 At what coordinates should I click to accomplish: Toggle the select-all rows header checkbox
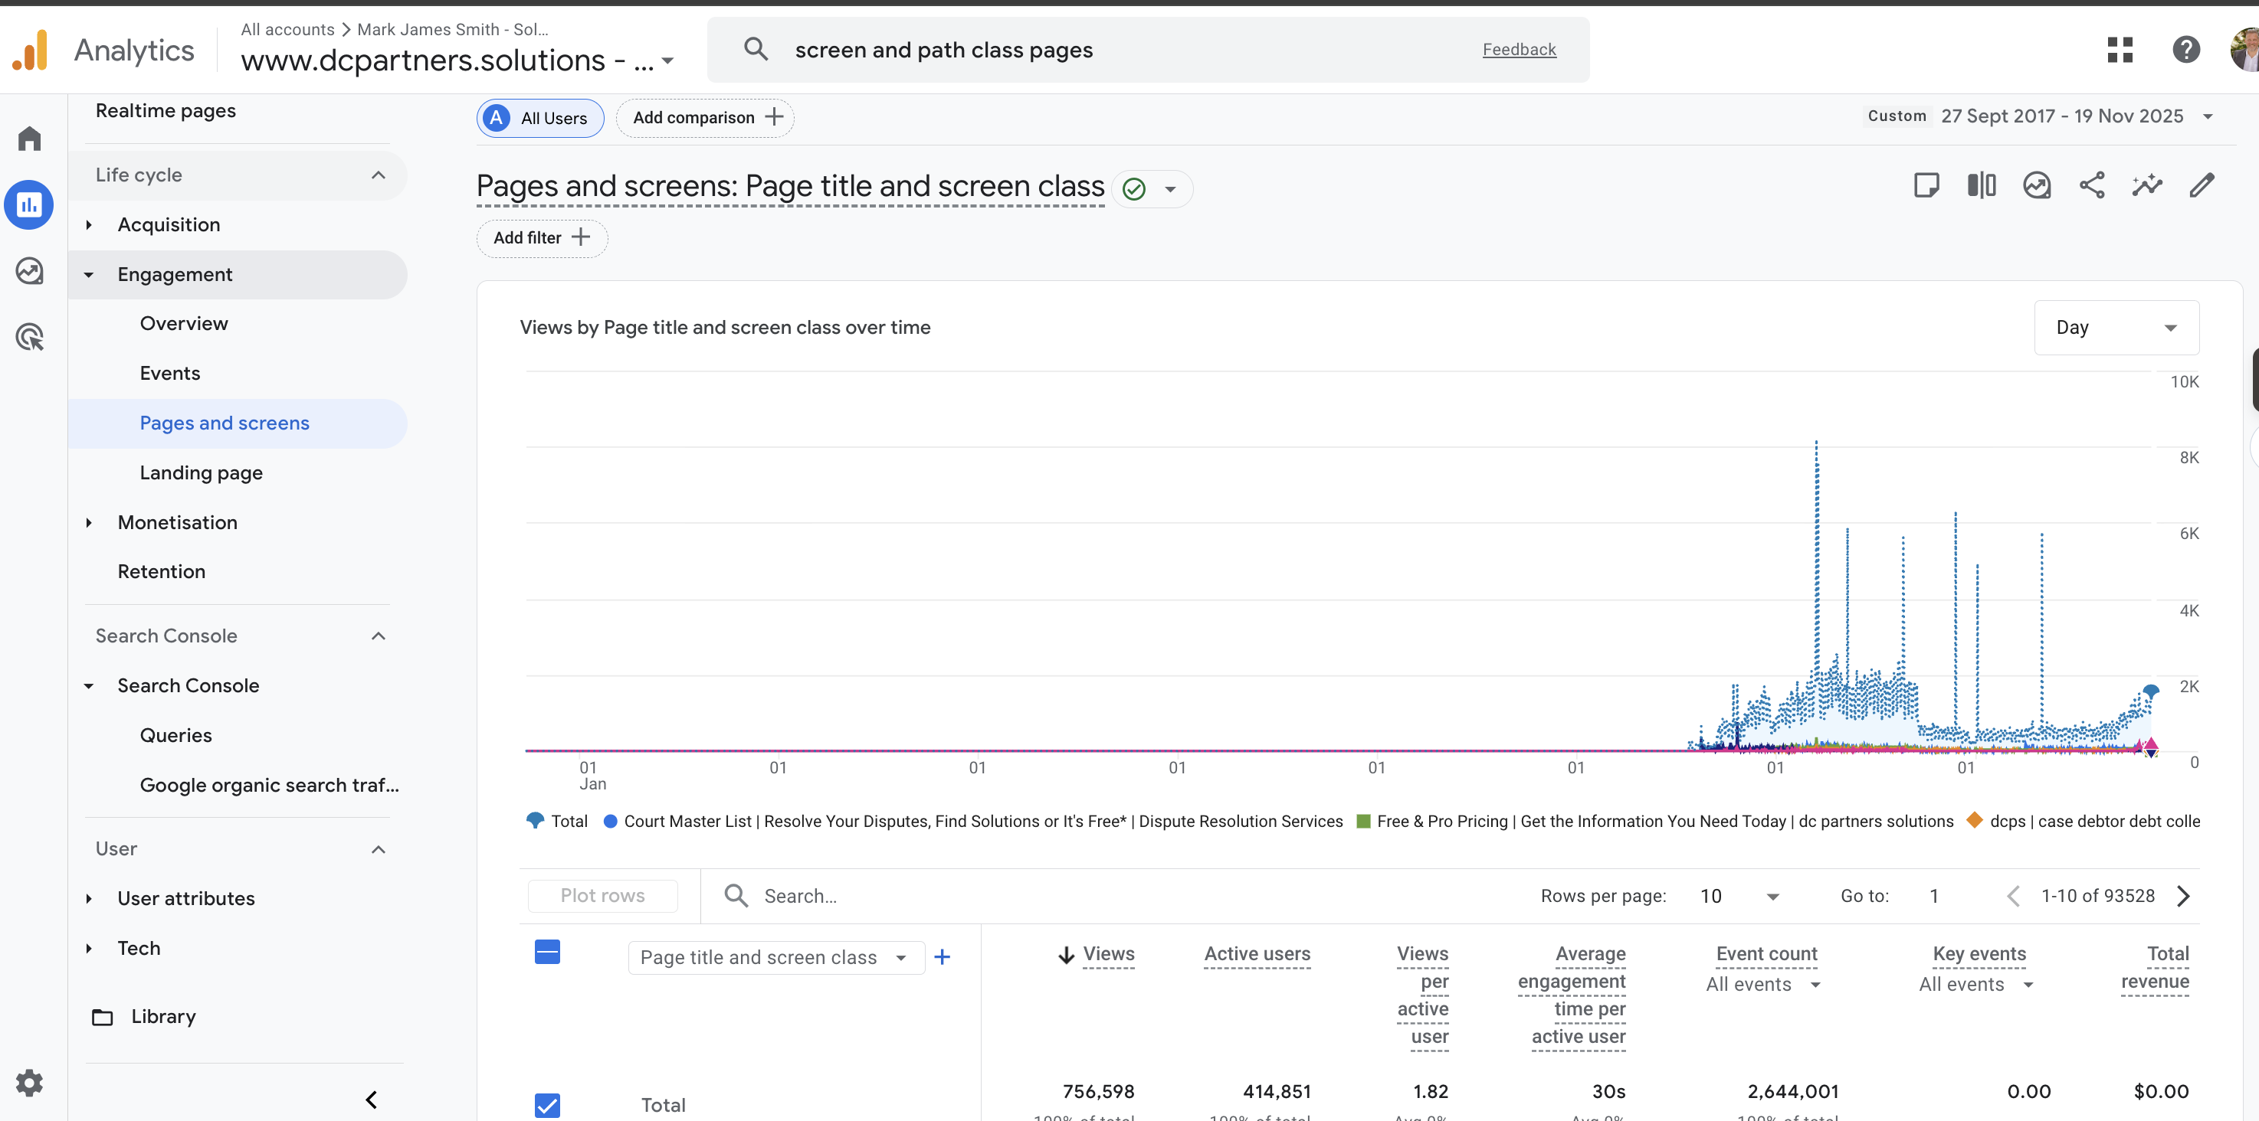coord(547,952)
